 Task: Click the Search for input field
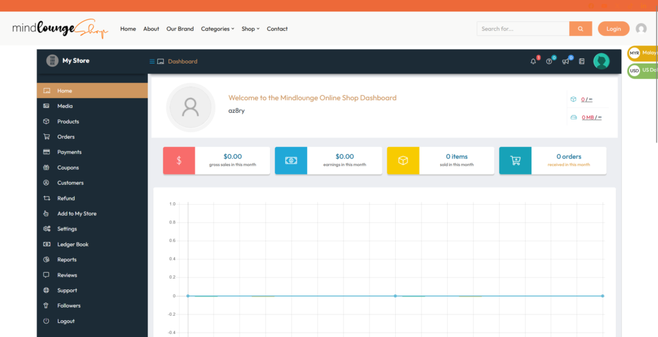(522, 29)
